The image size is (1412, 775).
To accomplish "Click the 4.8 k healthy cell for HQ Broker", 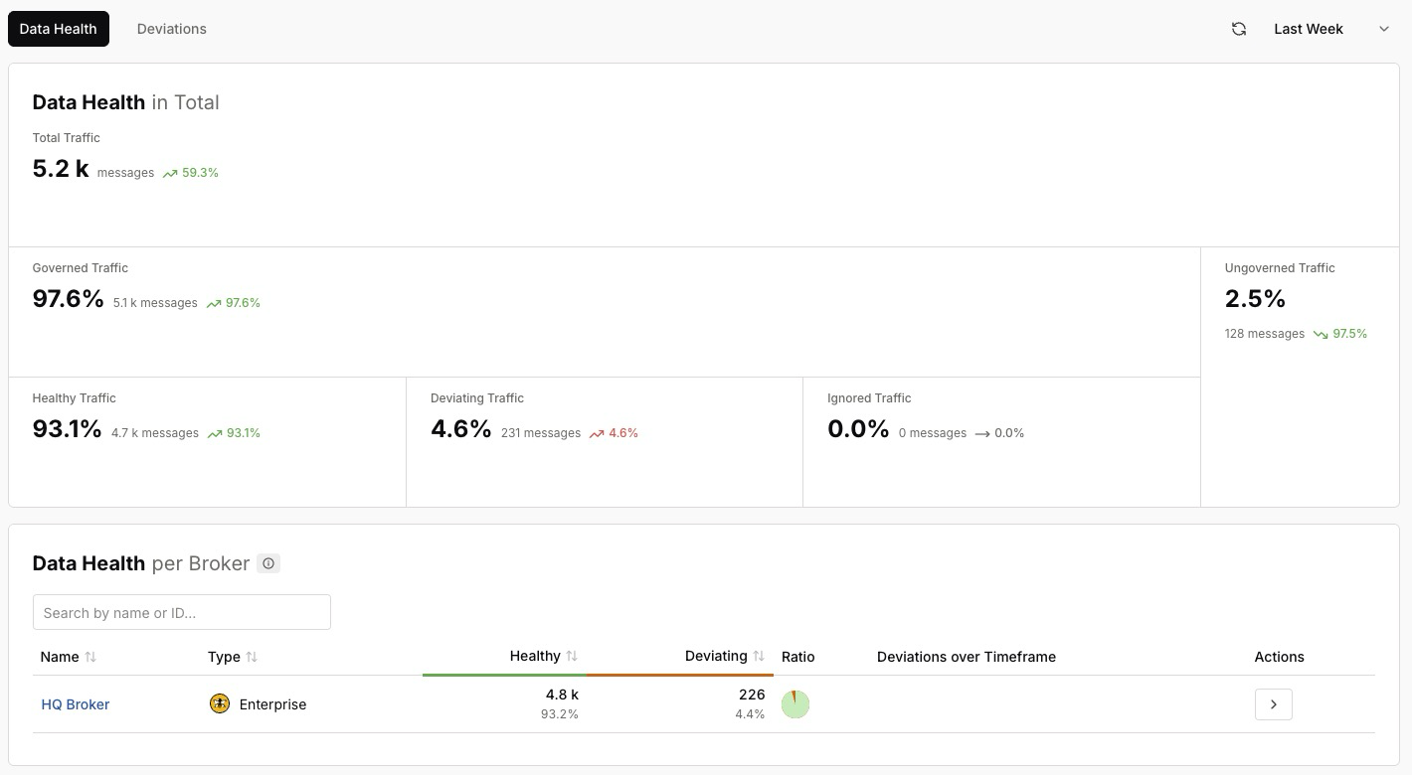I will click(562, 695).
